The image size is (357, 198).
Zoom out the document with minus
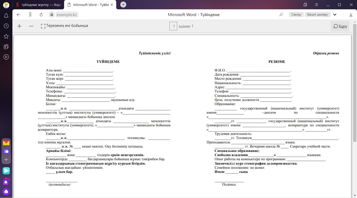click(x=31, y=26)
